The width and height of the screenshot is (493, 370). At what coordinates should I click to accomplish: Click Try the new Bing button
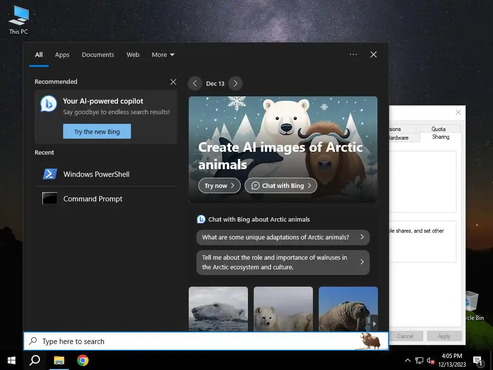tap(97, 132)
